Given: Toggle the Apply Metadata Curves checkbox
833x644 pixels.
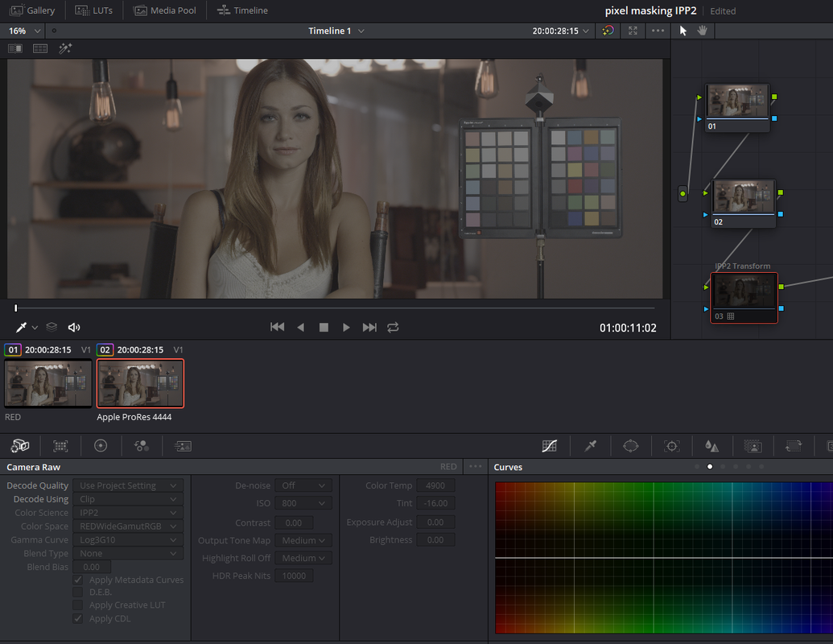Looking at the screenshot, I should coord(78,580).
